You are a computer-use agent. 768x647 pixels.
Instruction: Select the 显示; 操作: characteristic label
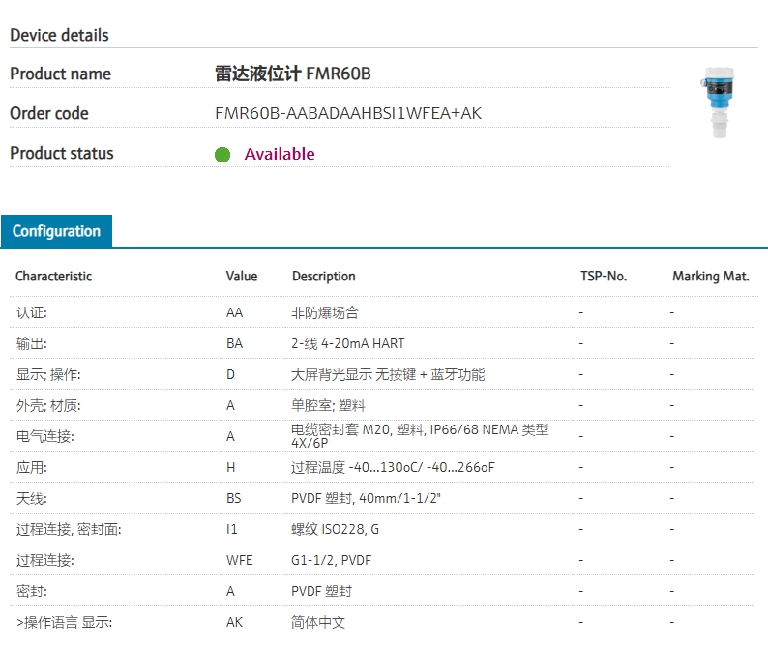point(48,374)
